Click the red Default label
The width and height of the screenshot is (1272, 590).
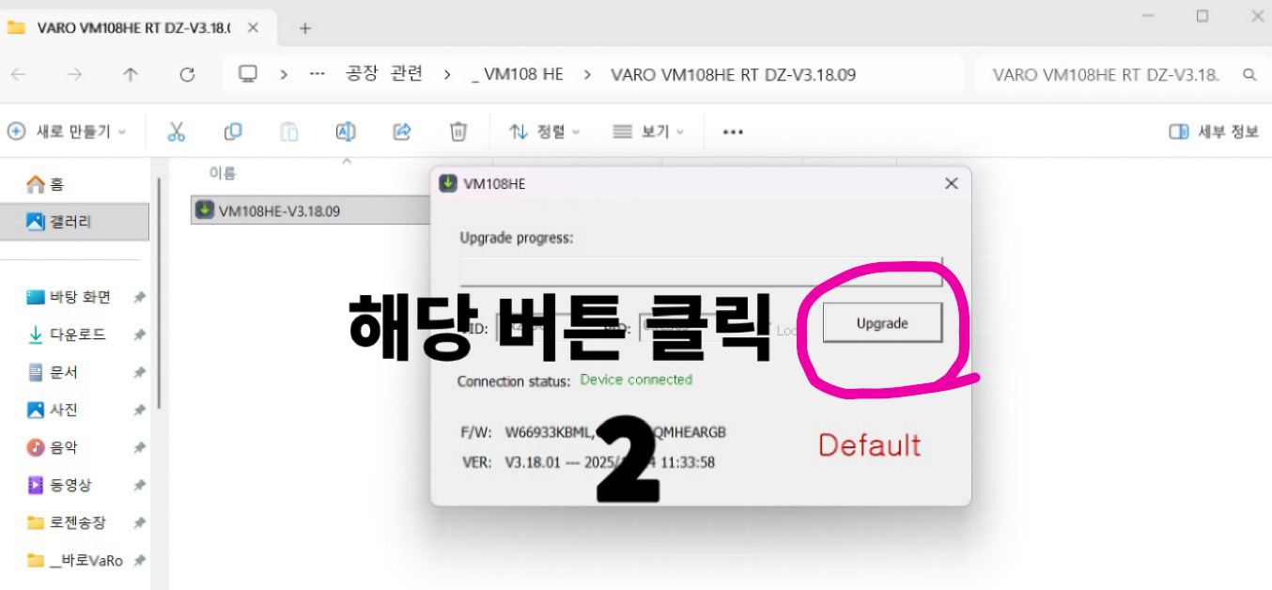(870, 444)
